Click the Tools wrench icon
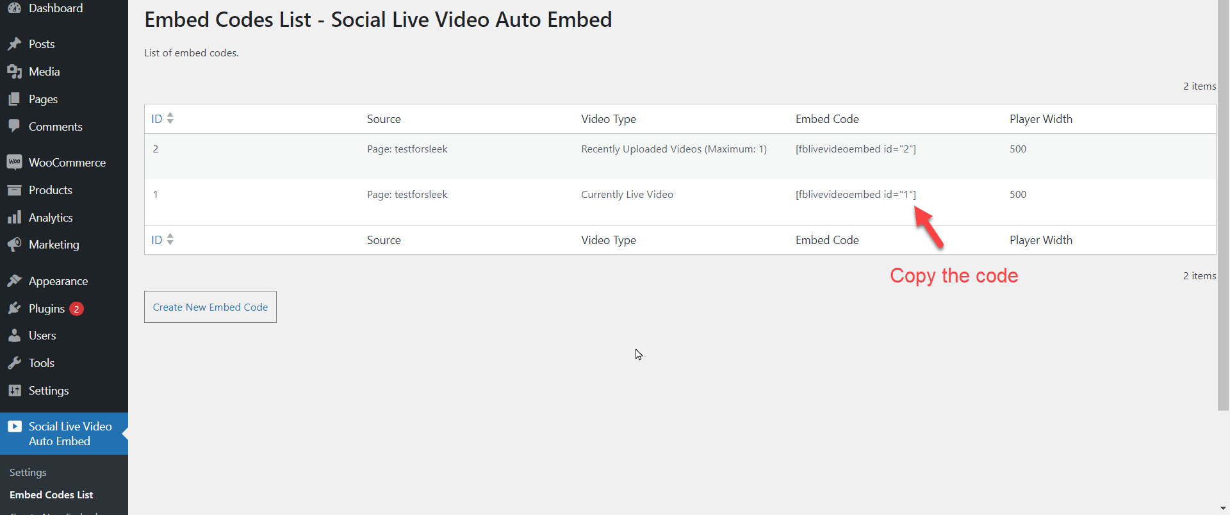This screenshot has width=1230, height=515. click(14, 363)
